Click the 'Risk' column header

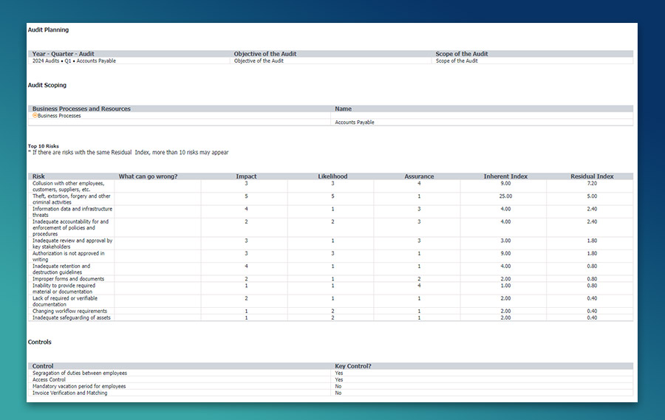(38, 176)
